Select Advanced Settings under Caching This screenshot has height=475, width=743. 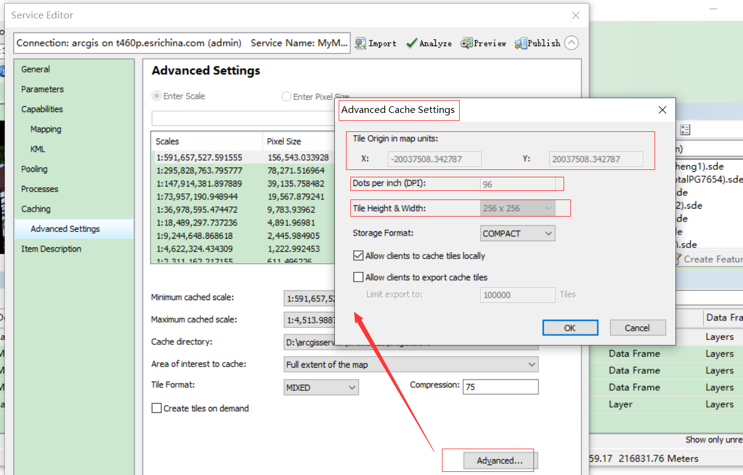65,229
